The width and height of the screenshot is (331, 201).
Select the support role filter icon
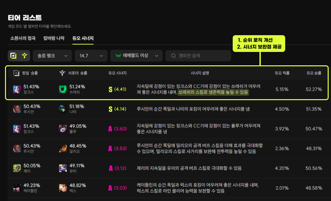tap(24, 56)
